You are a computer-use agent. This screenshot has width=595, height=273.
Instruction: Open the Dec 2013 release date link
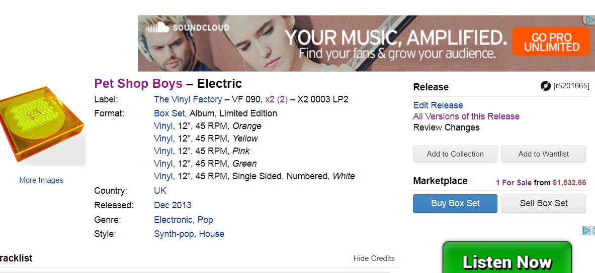[x=173, y=205]
